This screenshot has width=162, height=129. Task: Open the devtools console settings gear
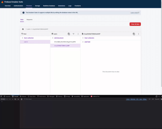(x=161, y=99)
